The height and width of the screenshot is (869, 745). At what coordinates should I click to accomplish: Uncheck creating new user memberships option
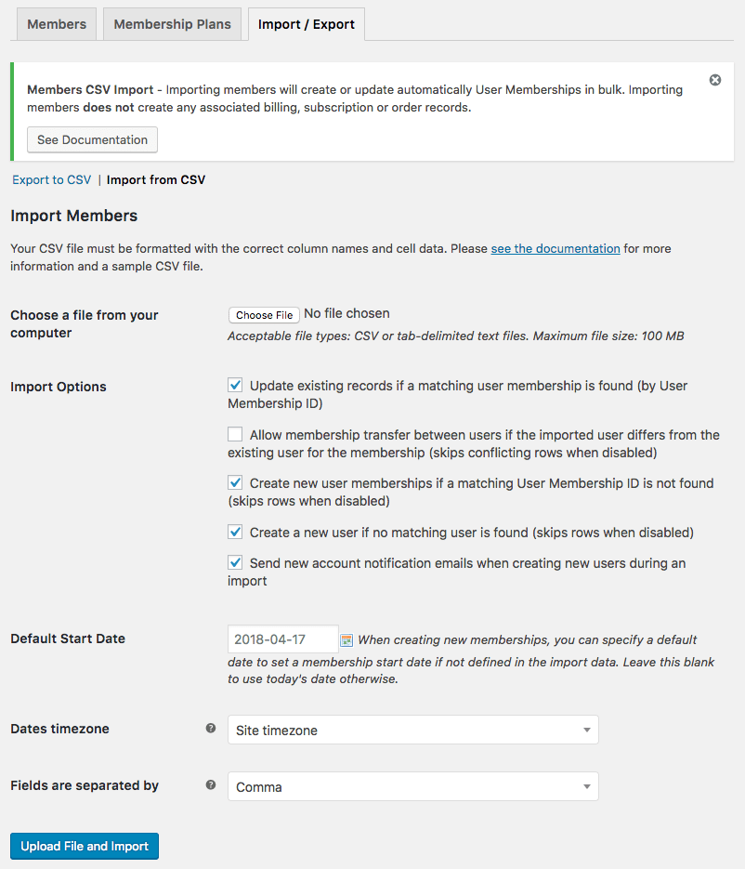pos(235,482)
